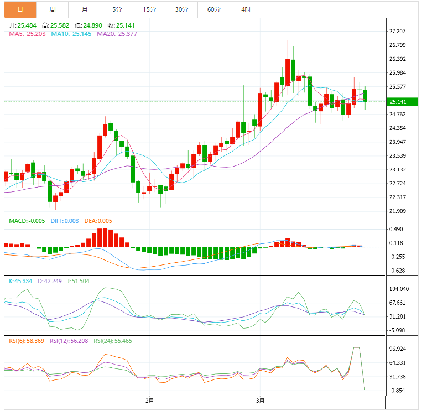Viewport: 422px width, 416px height.
Task: Switch to the 周 weekly tab
Action: coord(52,9)
